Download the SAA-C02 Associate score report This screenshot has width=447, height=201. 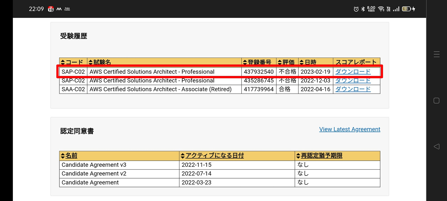[x=353, y=89]
